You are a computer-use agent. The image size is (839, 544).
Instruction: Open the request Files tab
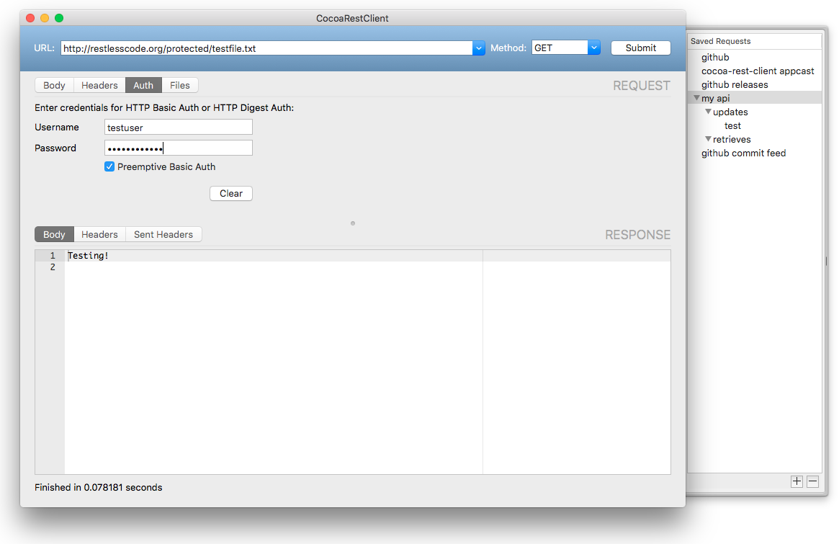pyautogui.click(x=180, y=85)
